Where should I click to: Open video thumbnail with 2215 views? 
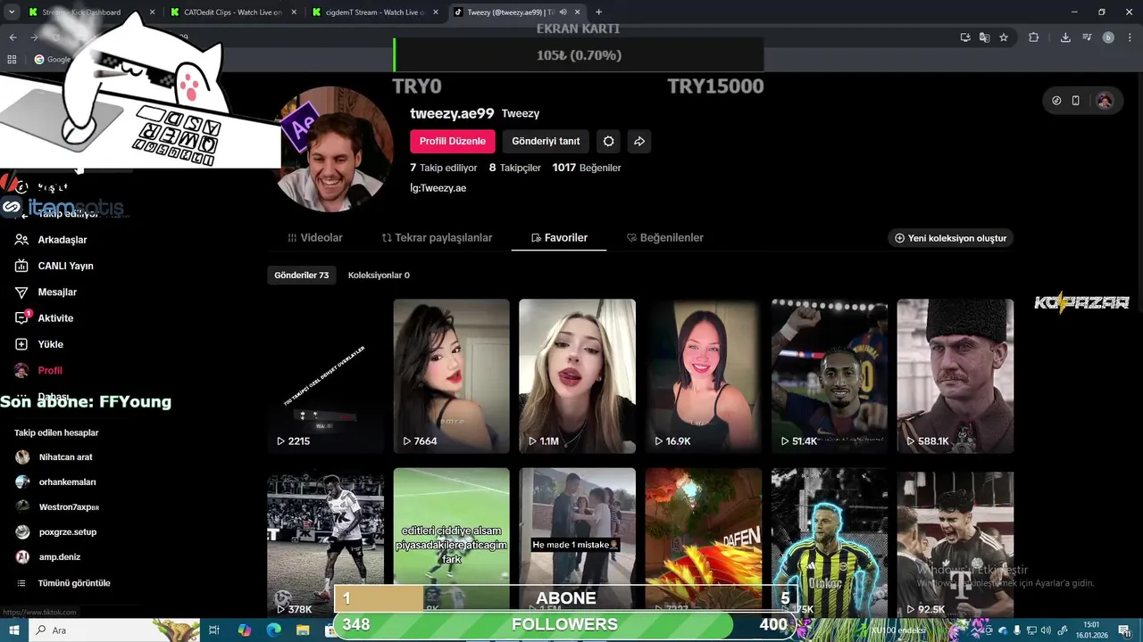pyautogui.click(x=325, y=376)
